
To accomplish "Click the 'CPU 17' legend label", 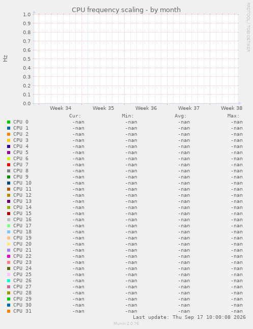I will click(22, 226).
